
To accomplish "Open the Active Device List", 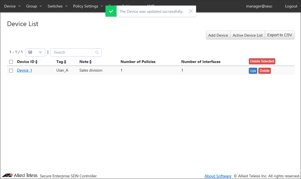I will click(x=247, y=35).
